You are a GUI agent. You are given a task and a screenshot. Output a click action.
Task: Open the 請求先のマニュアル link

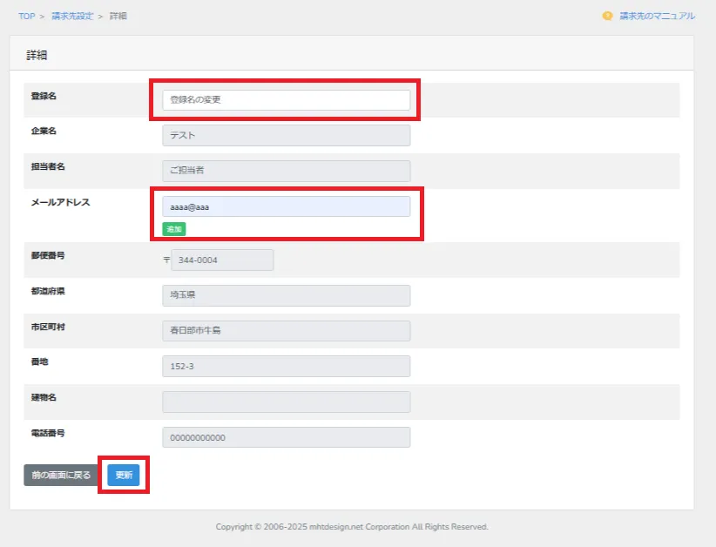[x=657, y=16]
